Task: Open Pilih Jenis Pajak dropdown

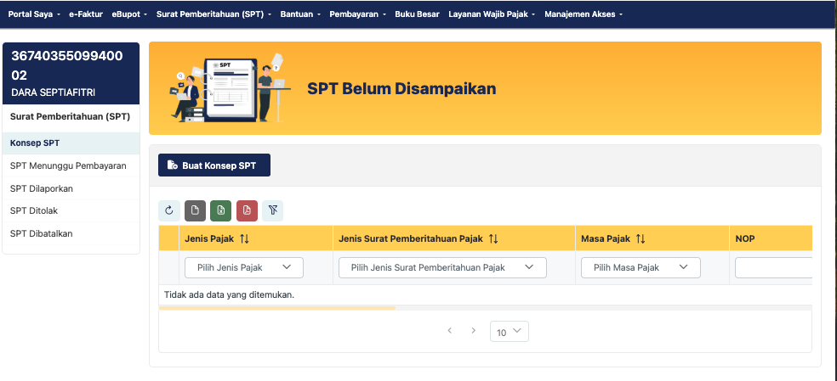Action: 244,267
